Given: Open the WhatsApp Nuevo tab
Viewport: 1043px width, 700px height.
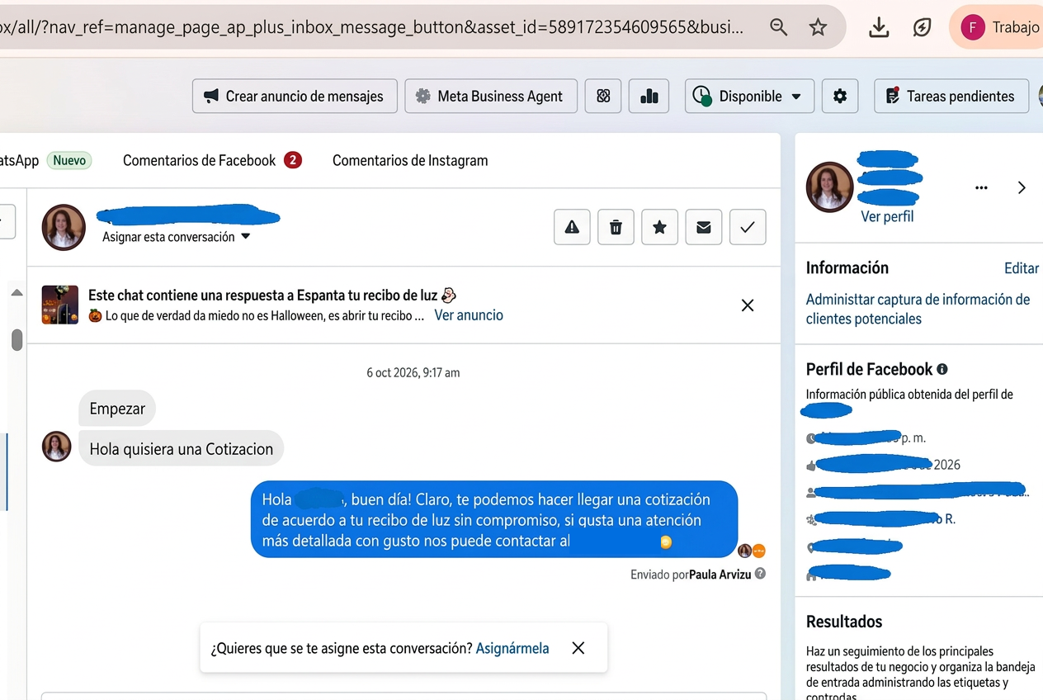Looking at the screenshot, I should [x=45, y=160].
